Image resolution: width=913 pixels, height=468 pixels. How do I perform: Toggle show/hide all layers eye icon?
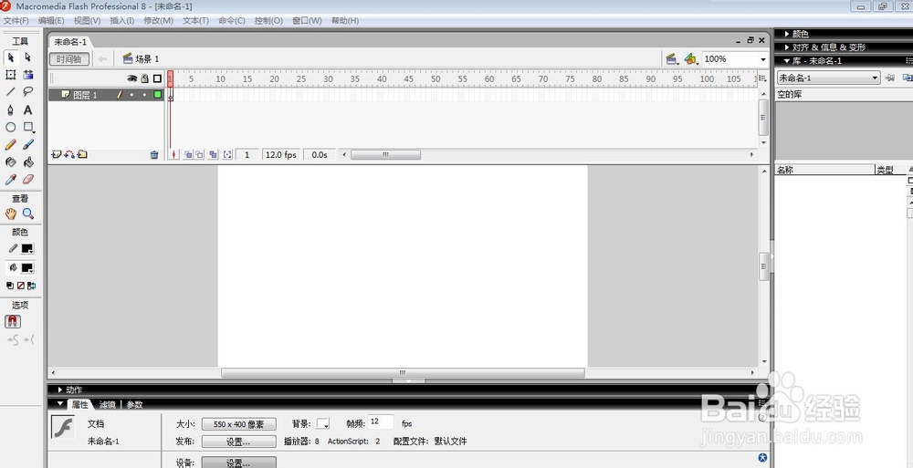point(132,78)
